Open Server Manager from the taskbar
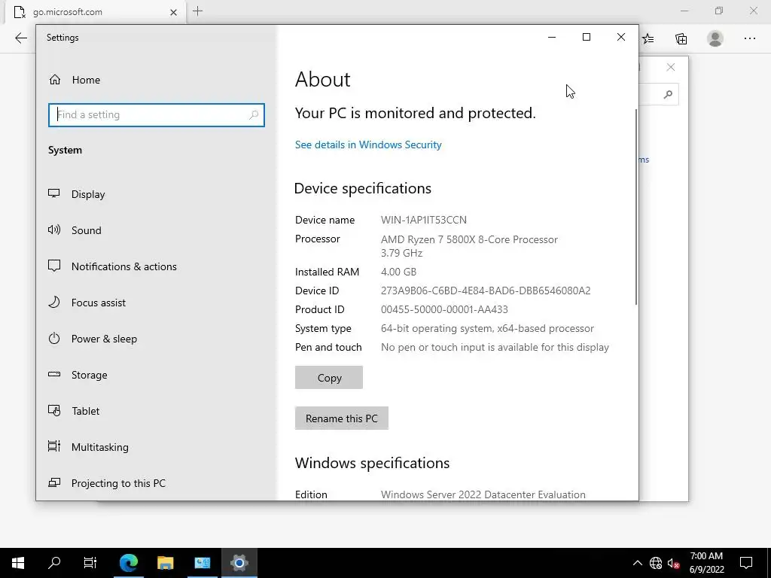 click(202, 563)
